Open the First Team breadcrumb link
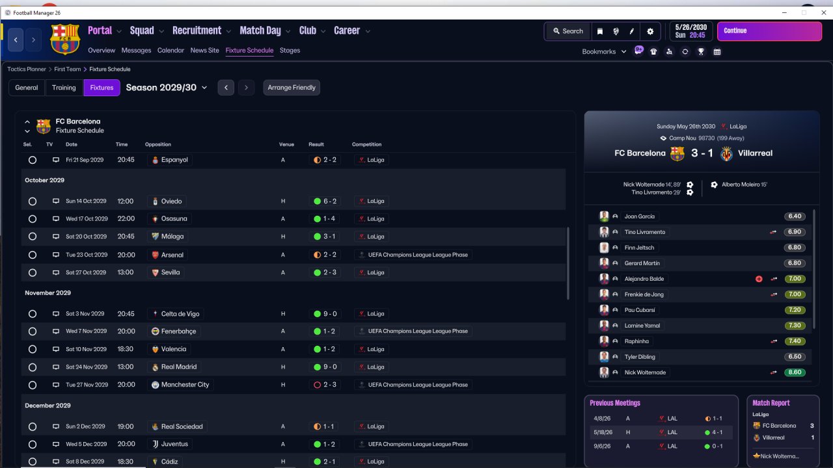Screen dimensions: 833x468 point(68,69)
